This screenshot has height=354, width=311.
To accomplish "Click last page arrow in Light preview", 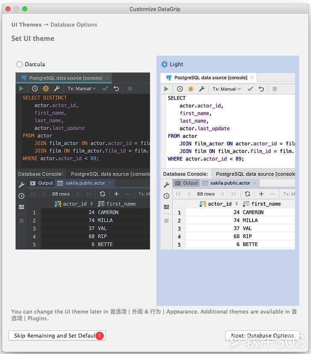I will pos(233,194).
